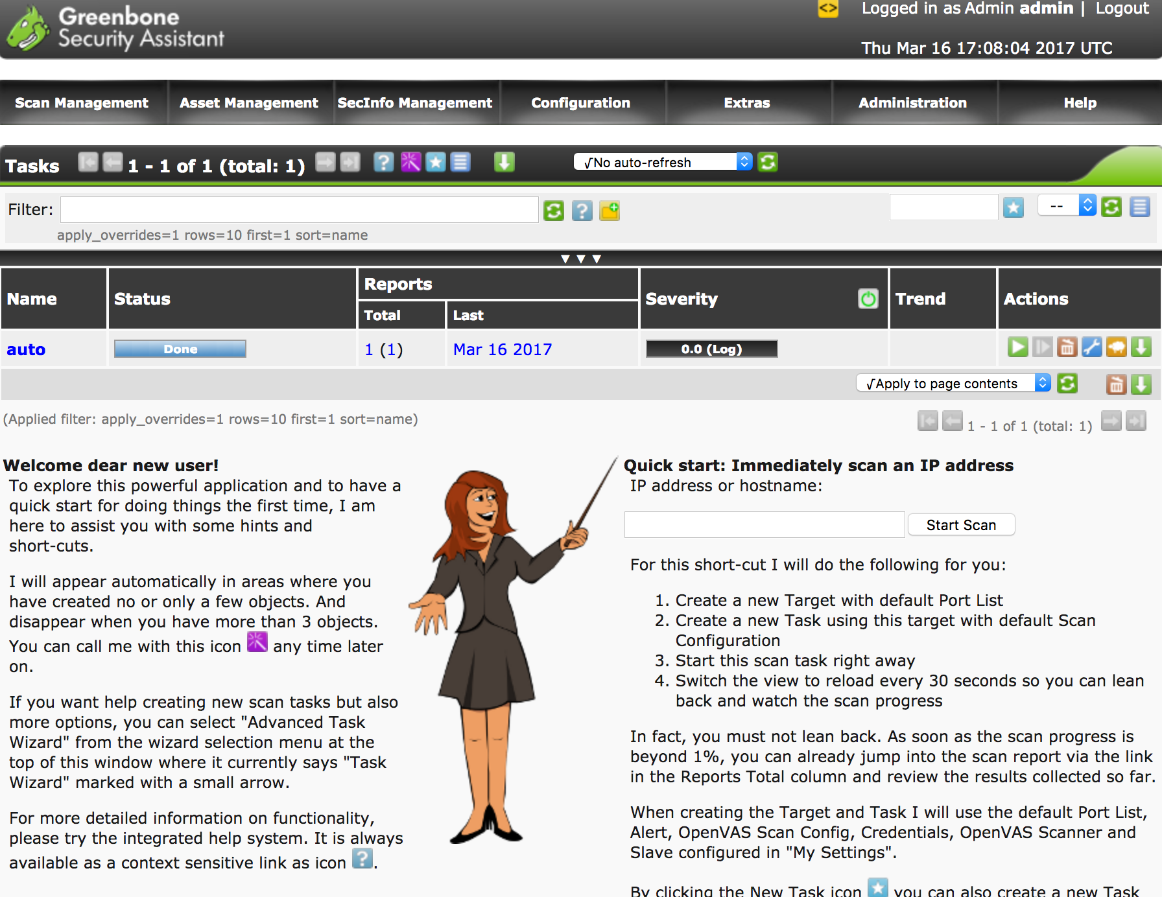Open the saved filter -- dropdown
This screenshot has height=897, width=1162.
pyautogui.click(x=1067, y=206)
